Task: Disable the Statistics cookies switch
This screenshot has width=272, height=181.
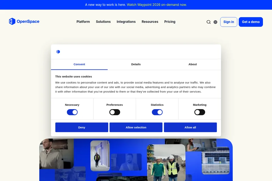Action: [x=157, y=112]
